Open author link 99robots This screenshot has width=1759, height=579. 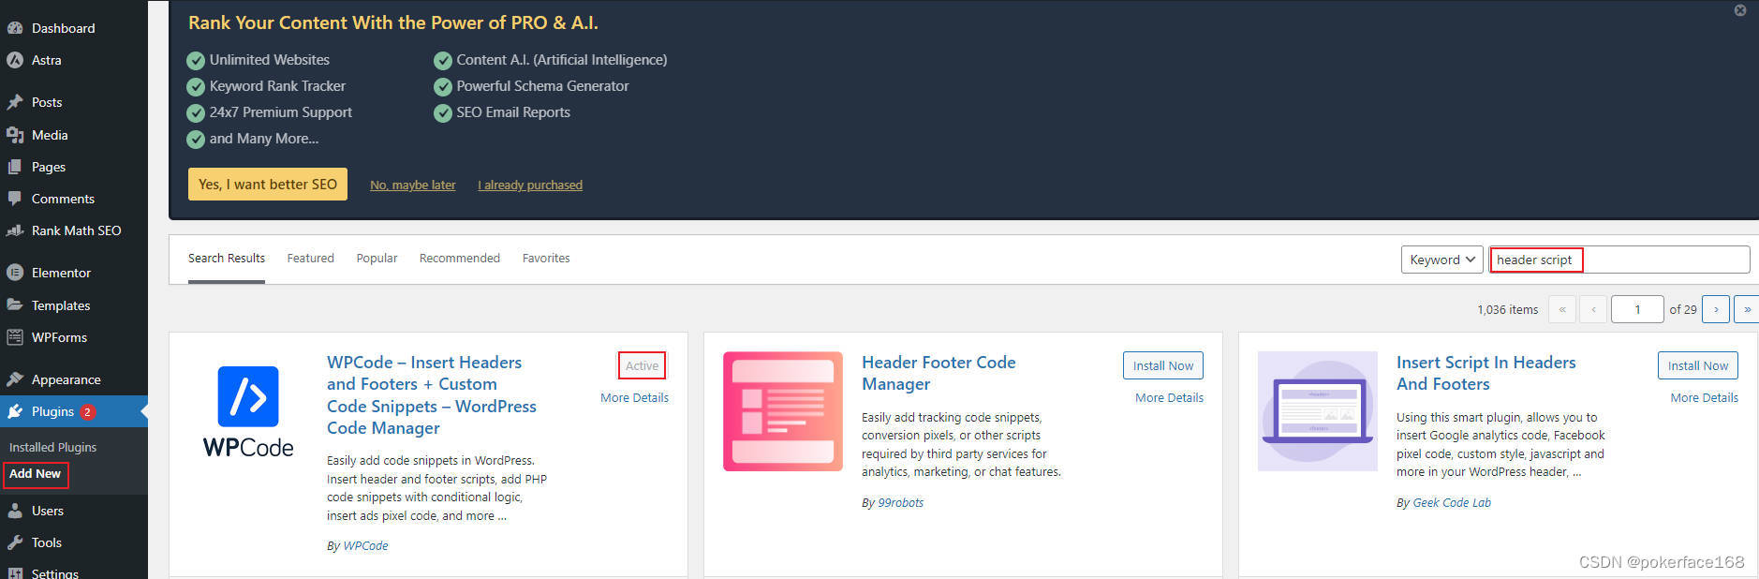[x=901, y=503]
